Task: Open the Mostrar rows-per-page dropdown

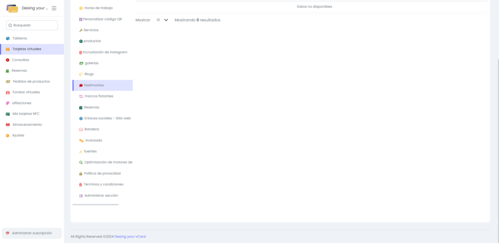Action: pos(162,20)
